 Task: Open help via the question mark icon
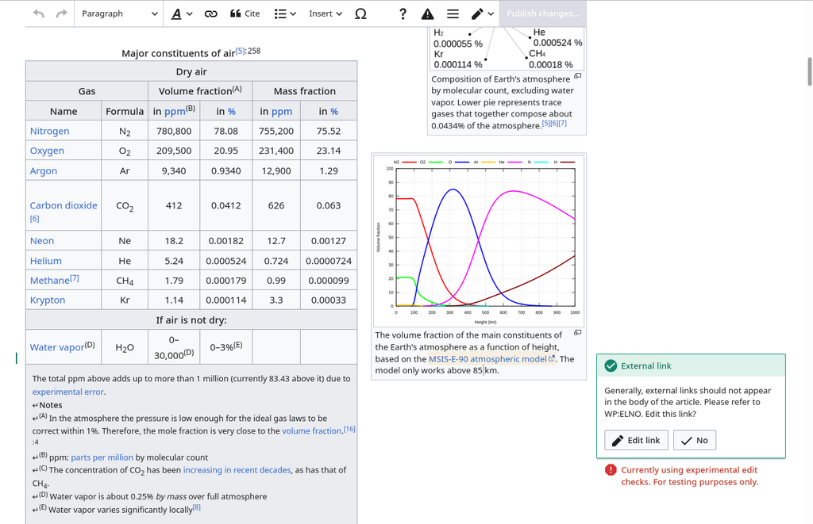pyautogui.click(x=403, y=13)
